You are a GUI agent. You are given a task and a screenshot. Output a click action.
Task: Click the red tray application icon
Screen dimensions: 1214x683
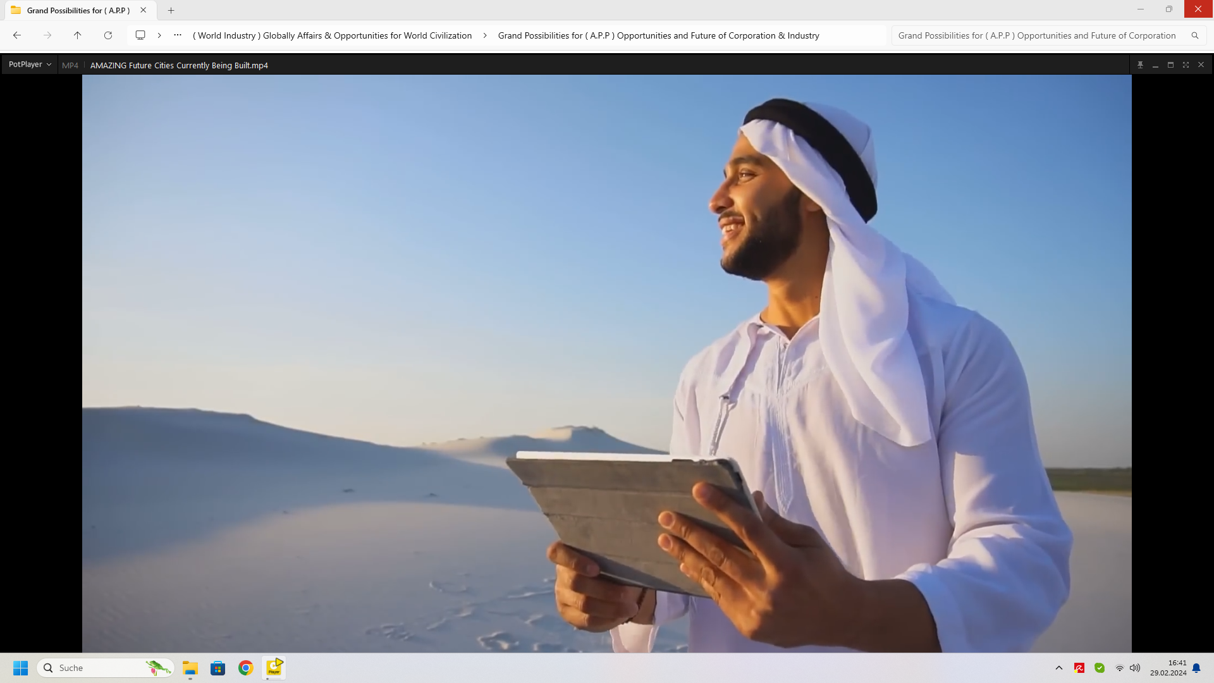tap(1079, 668)
